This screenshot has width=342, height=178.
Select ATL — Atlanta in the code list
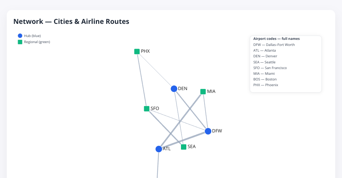coord(265,51)
